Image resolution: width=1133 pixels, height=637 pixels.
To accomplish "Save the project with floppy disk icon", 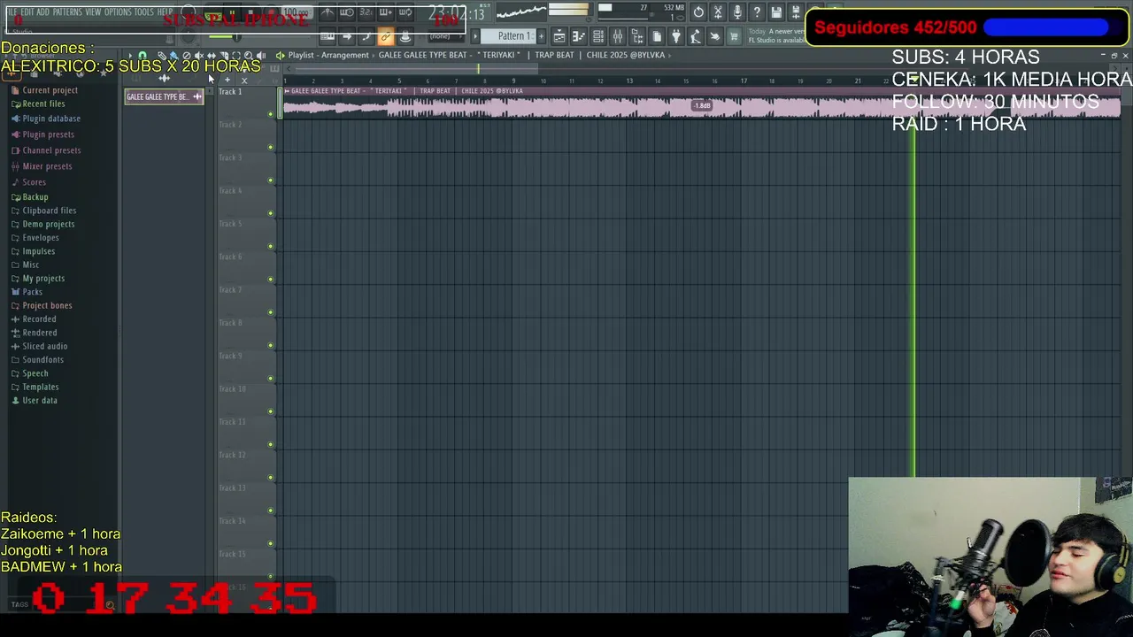I will point(776,12).
